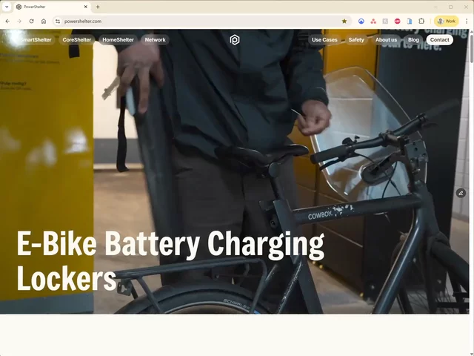The width and height of the screenshot is (474, 356).
Task: Click the bookmark star icon
Action: [344, 22]
